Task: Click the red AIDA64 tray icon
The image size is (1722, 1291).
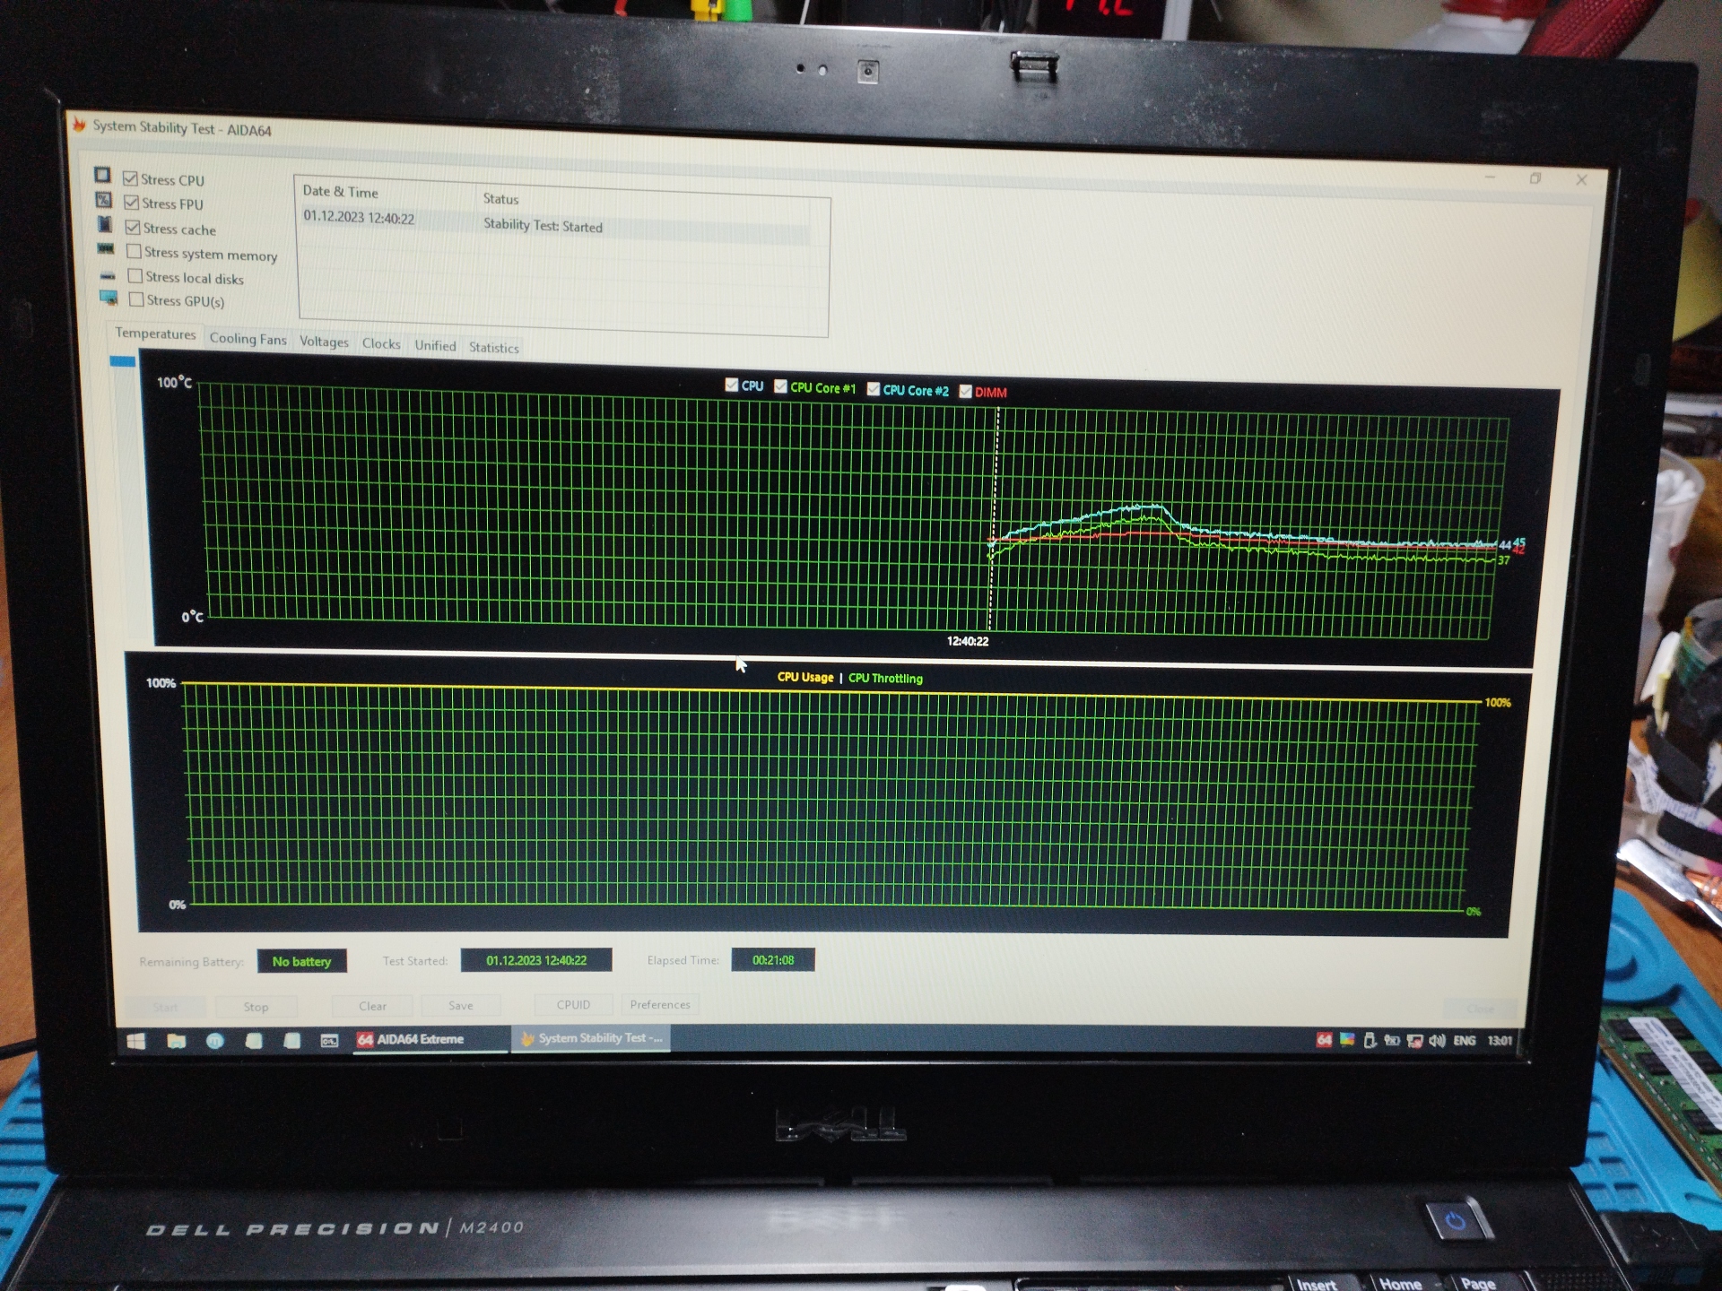Action: coord(1324,1040)
